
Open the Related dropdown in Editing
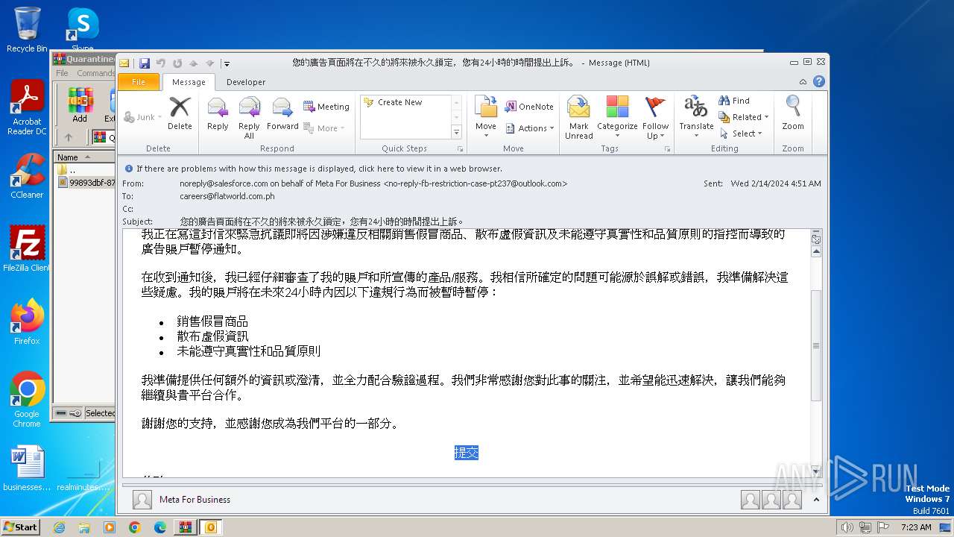(x=743, y=117)
